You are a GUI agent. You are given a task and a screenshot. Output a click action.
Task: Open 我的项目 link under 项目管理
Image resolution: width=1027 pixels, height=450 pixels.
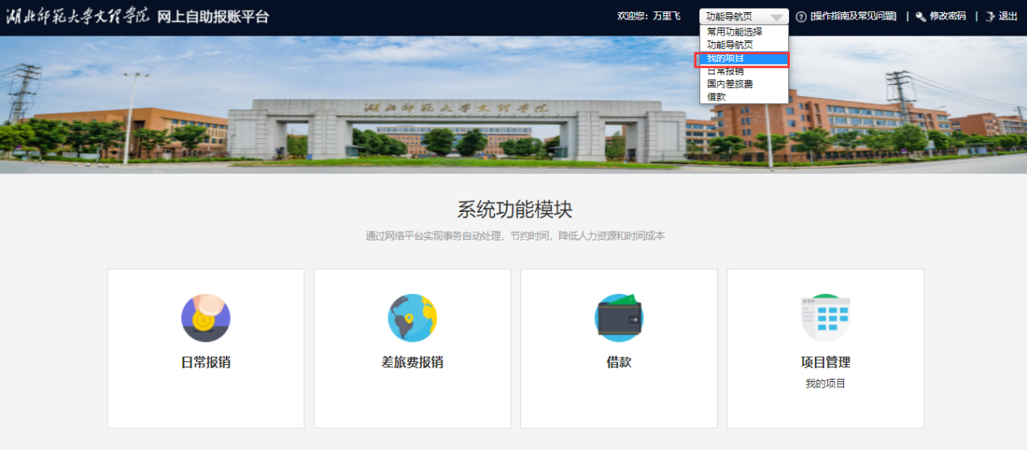(825, 384)
